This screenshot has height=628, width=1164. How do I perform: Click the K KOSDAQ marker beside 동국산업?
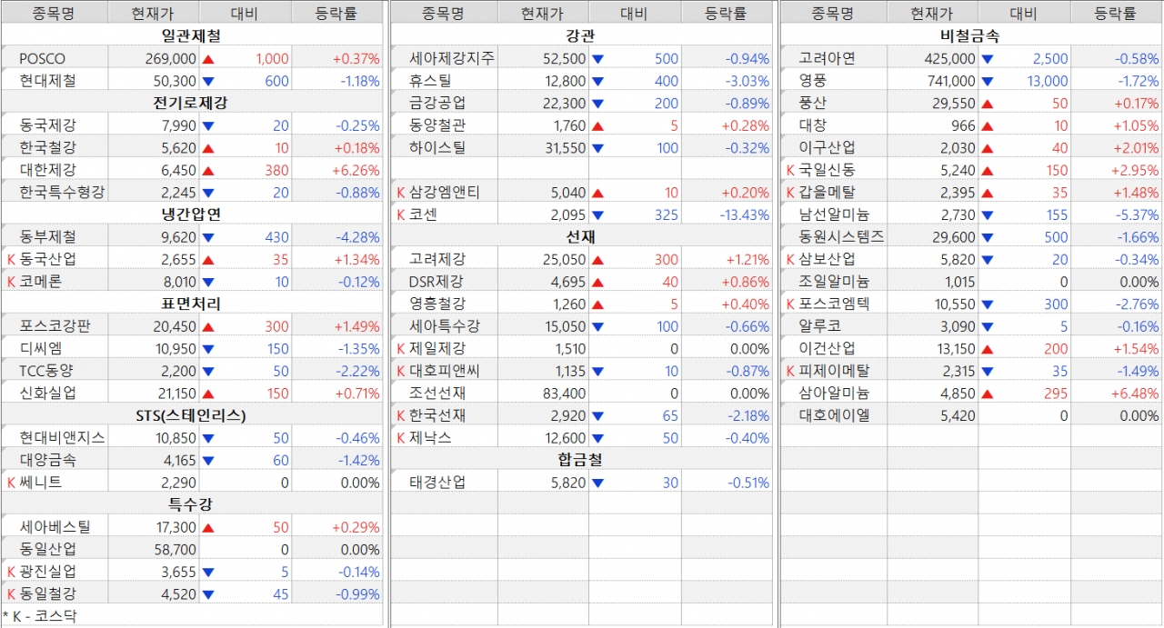pos(11,259)
